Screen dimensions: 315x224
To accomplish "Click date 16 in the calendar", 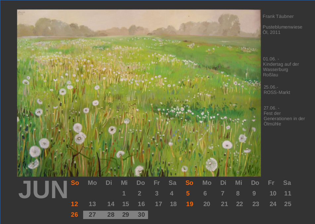I will [141, 204].
